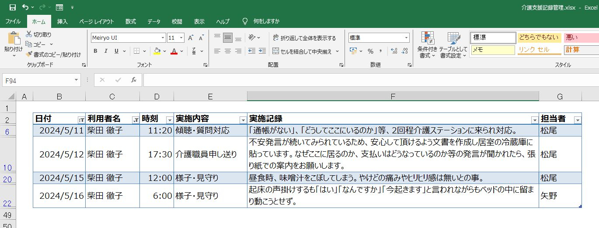Screen dimensions: 599x228
Task: Apply the 悪い cell style
Action: click(x=581, y=37)
